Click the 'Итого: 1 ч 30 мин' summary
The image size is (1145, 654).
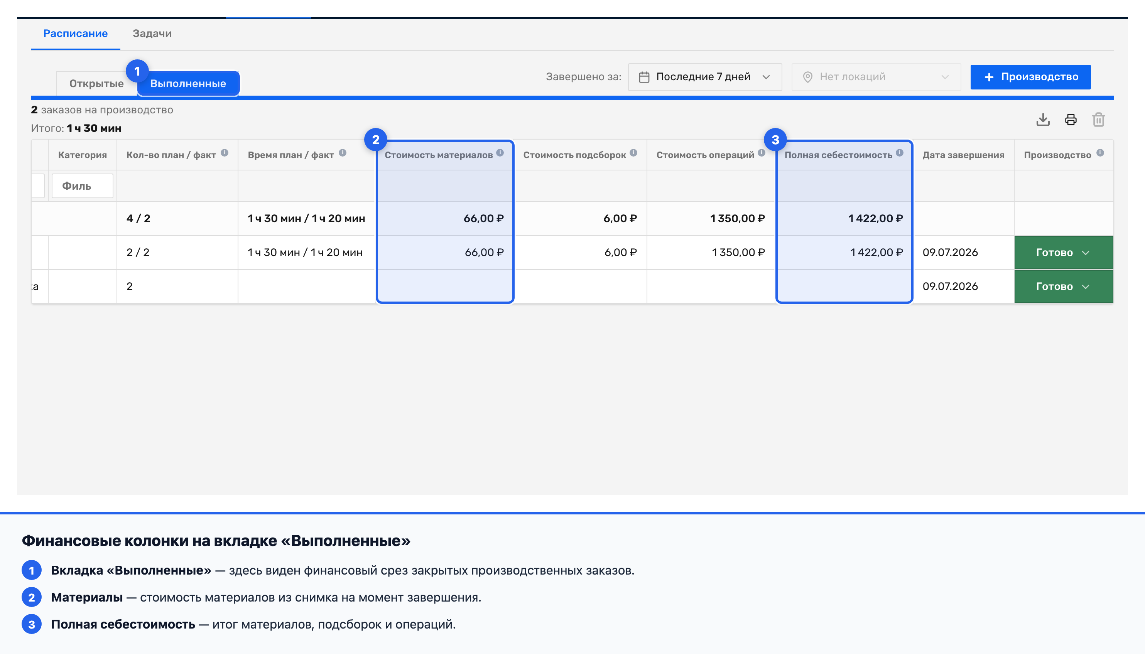click(x=76, y=128)
